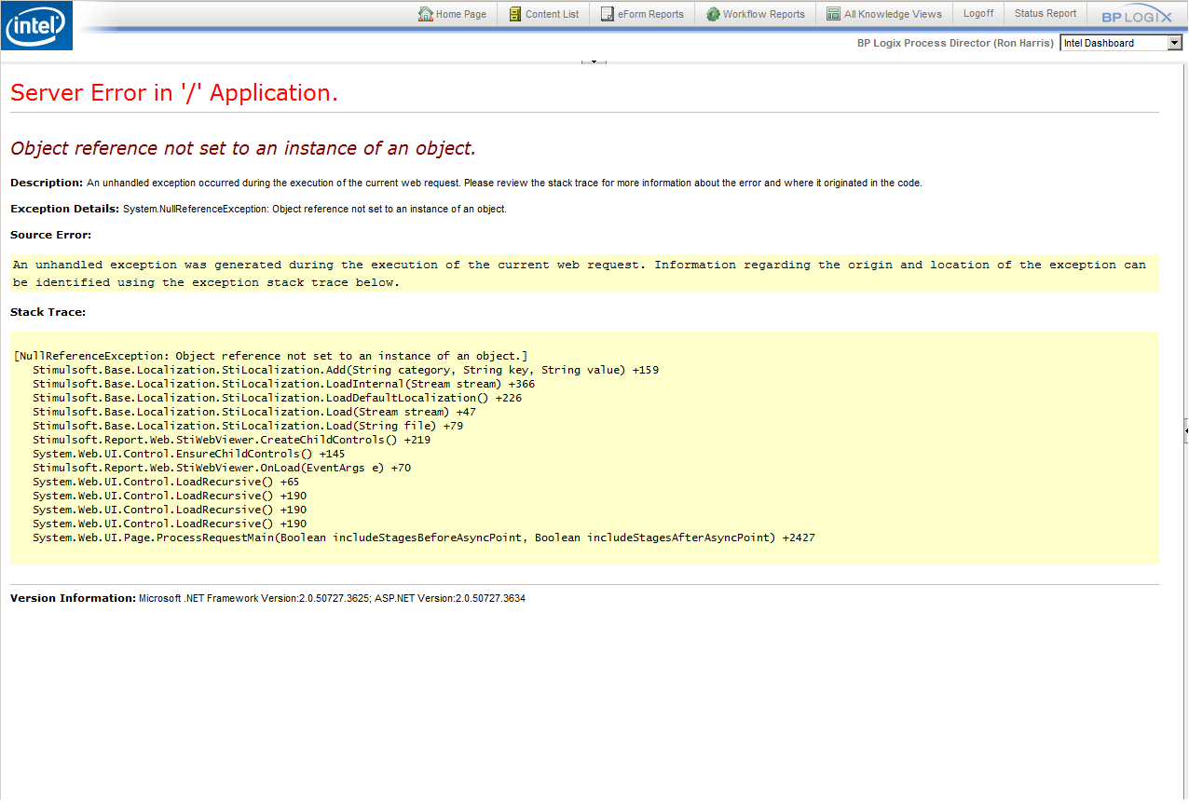1189x803 pixels.
Task: Toggle the header collapse handle below navigation
Action: [594, 62]
